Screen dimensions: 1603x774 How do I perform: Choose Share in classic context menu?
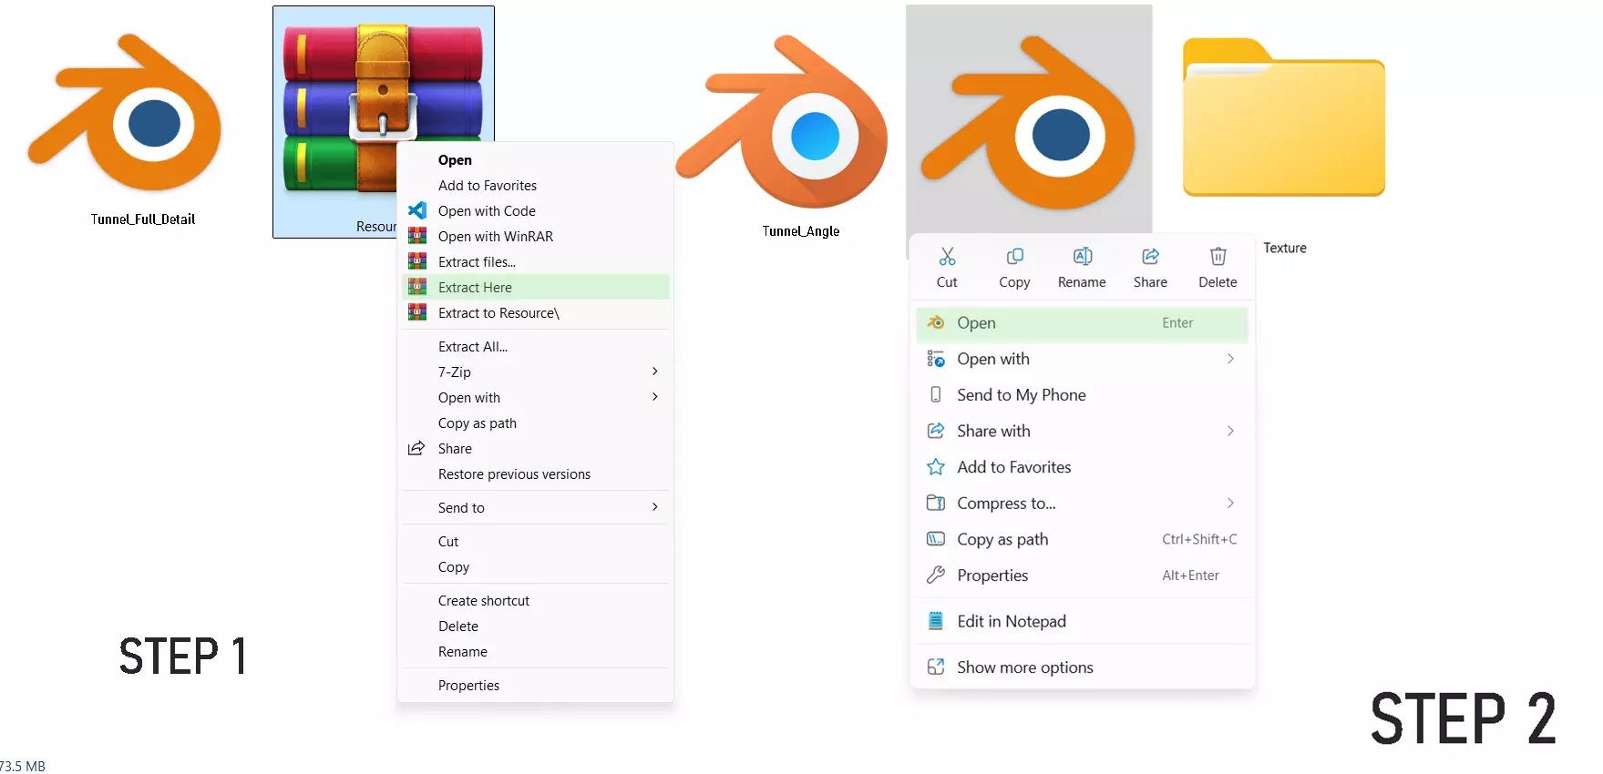click(x=535, y=448)
